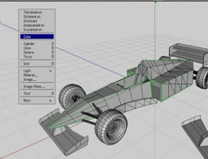Image resolution: width=208 pixels, height=159 pixels.
Task: Create a Torus primitive
Action: click(x=37, y=56)
